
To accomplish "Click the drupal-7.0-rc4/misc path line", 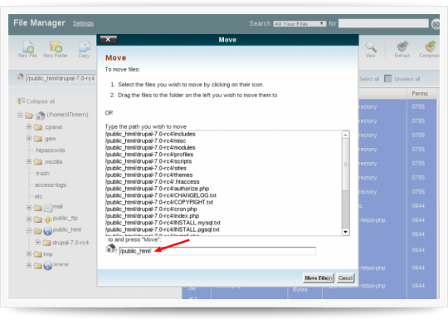I will 146,140.
